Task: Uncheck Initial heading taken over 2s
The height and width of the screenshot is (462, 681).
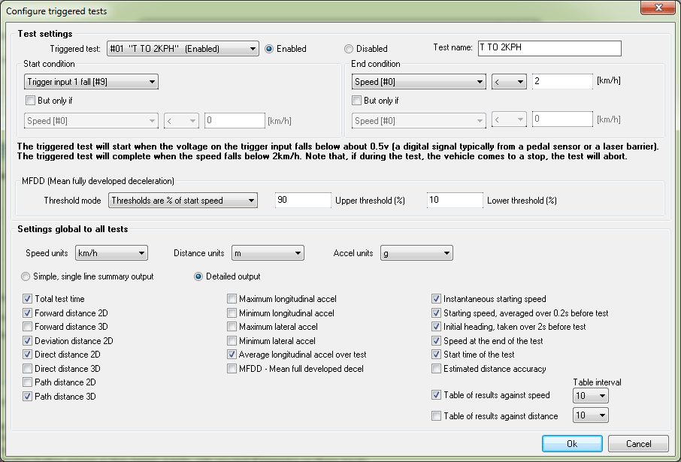Action: click(437, 327)
